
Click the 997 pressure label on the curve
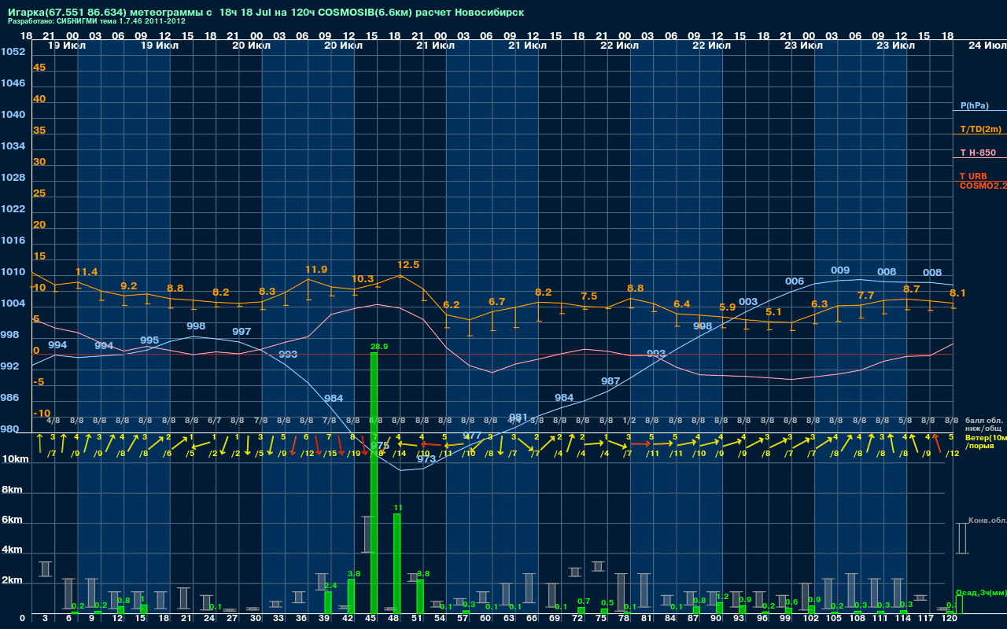(x=242, y=332)
